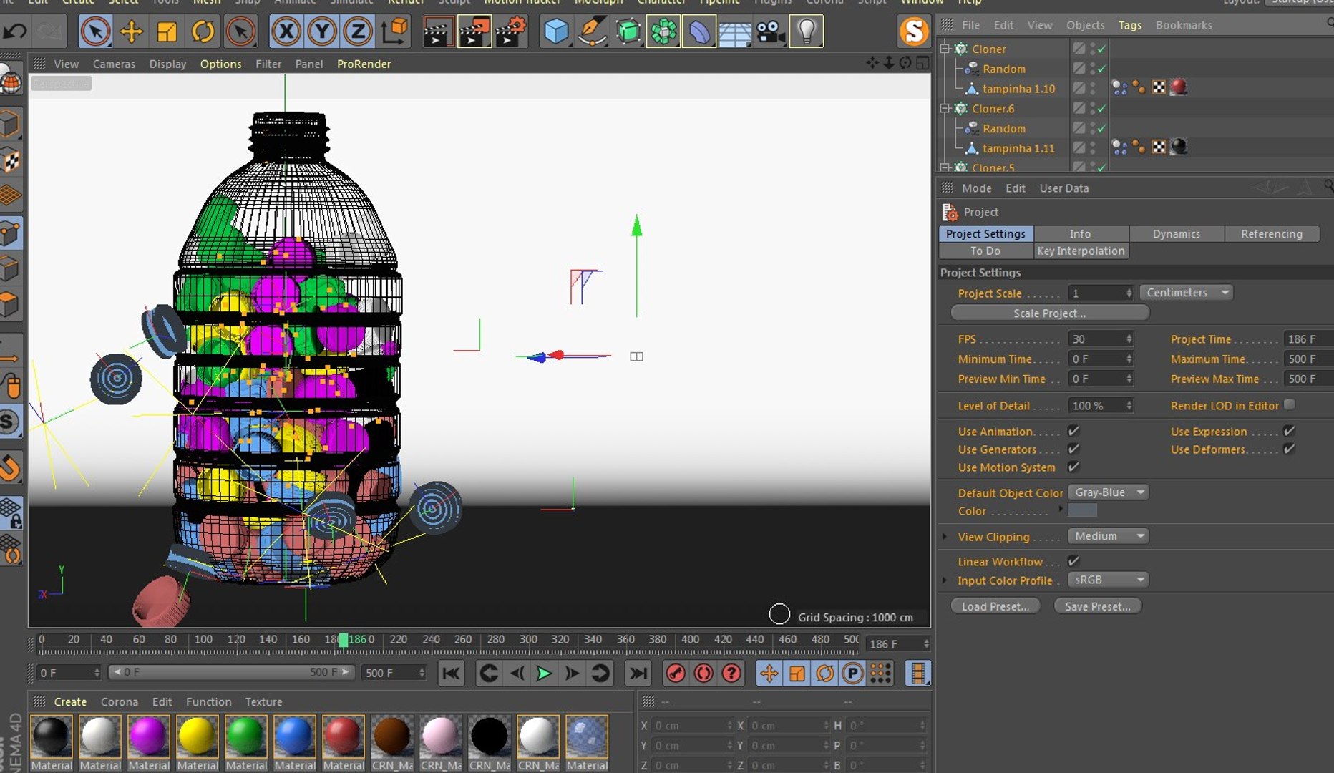Toggle enable checkmark for Cloner.6 object
This screenshot has height=773, width=1334.
(1101, 109)
